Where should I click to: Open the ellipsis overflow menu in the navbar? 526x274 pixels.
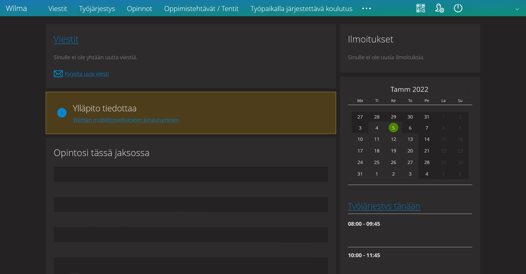pyautogui.click(x=366, y=8)
